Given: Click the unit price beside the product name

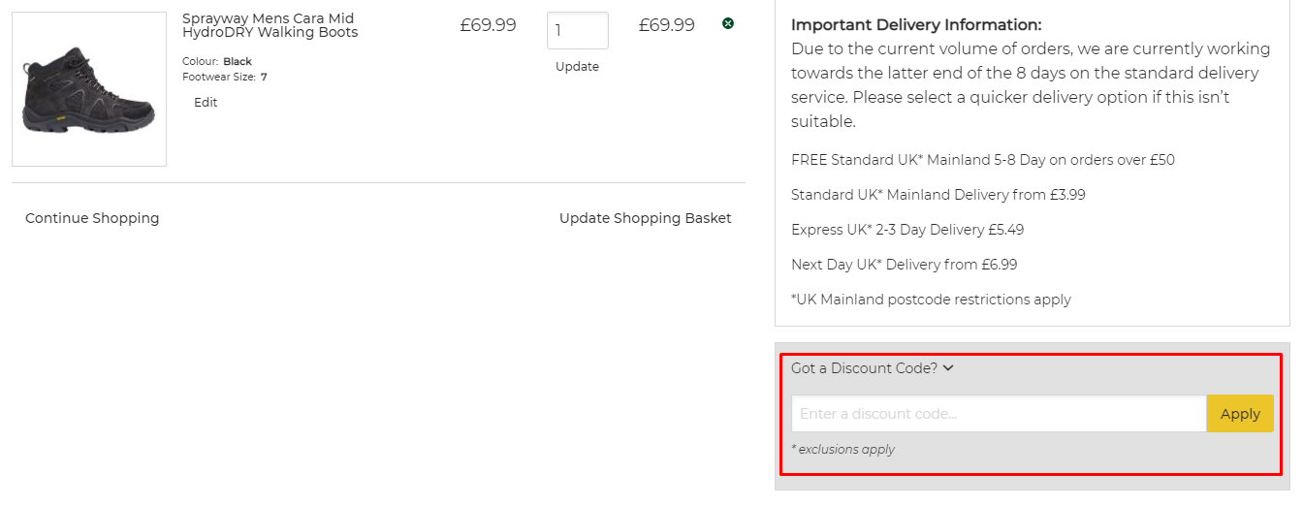Looking at the screenshot, I should pos(488,25).
